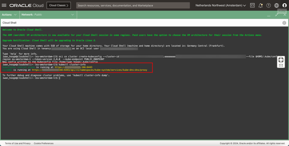
Task: Open the Profile avatar menu
Action: 284,6
